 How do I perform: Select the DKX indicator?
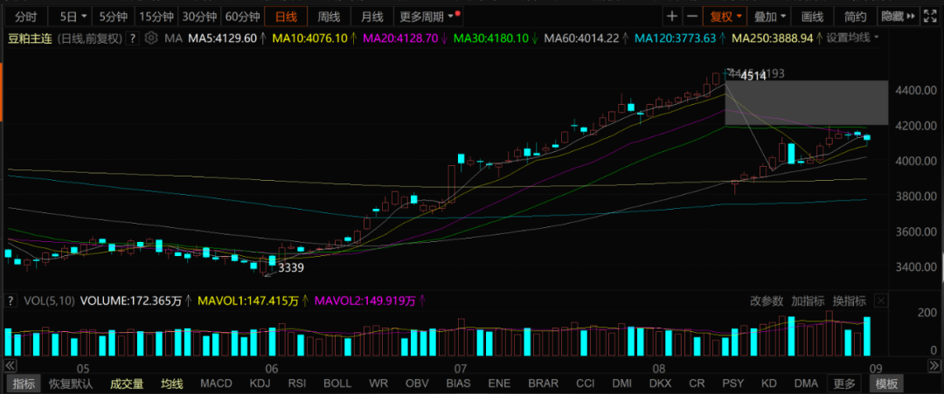click(661, 384)
